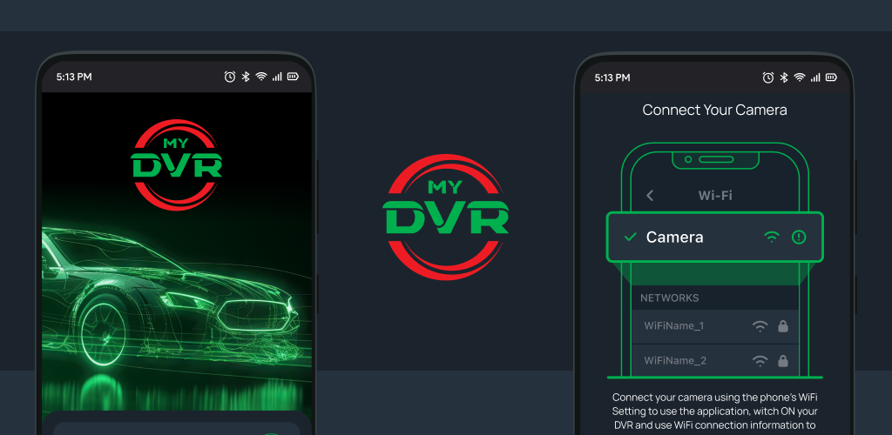Tap the WiFi signal icon for WiFiName_2
The width and height of the screenshot is (892, 435).
tap(760, 360)
